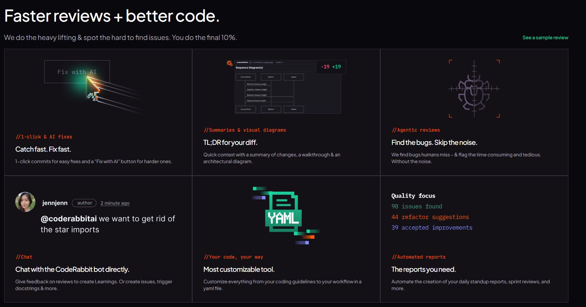
Task: Click the 'We do the heavy lifting' subtitle
Action: [x=120, y=38]
